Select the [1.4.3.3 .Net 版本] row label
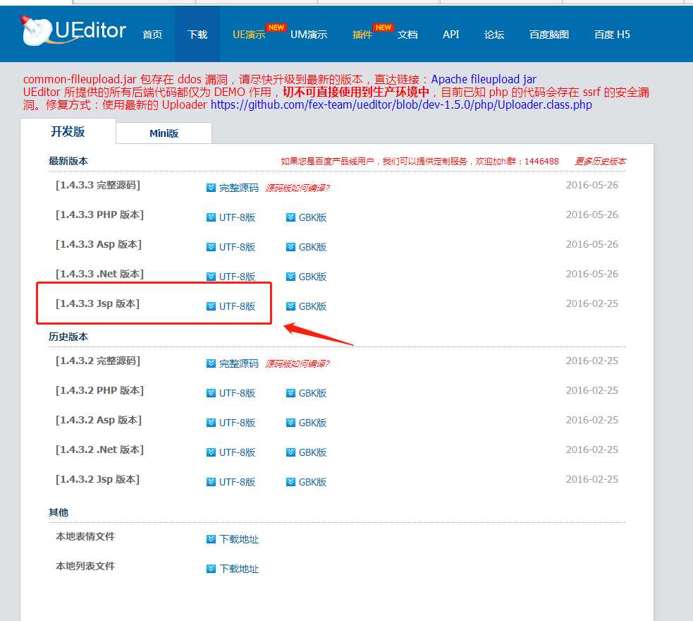Screen dimensions: 693x621 pyautogui.click(x=100, y=275)
